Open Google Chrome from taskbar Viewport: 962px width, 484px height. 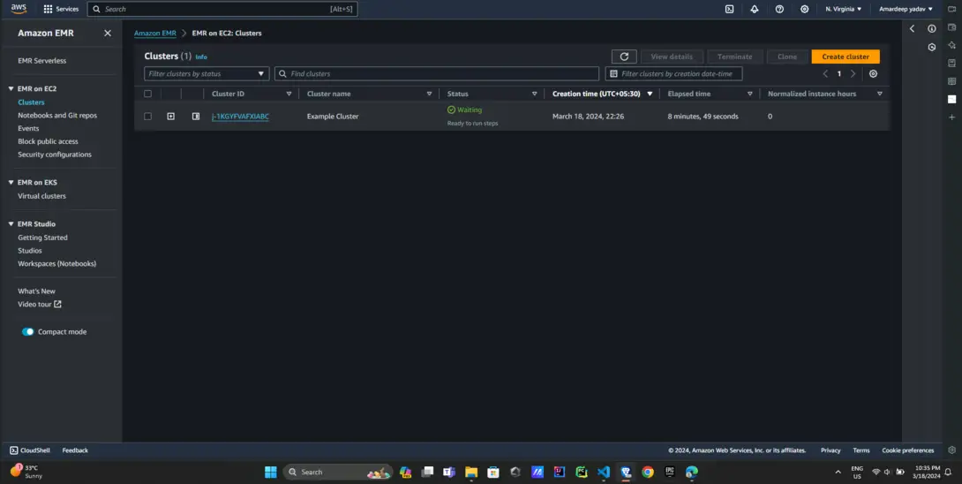[647, 472]
